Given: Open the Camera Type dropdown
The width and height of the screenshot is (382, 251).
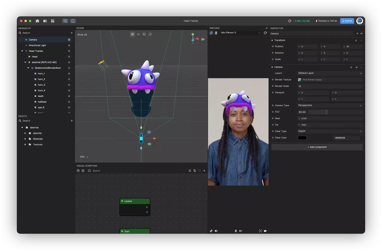Looking at the screenshot, I should click(330, 105).
